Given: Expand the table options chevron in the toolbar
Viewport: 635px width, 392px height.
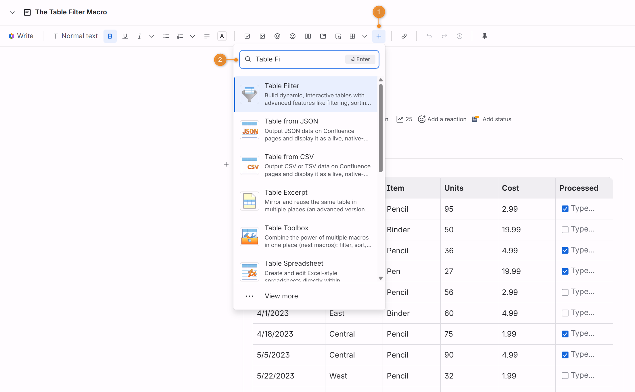Looking at the screenshot, I should point(365,36).
